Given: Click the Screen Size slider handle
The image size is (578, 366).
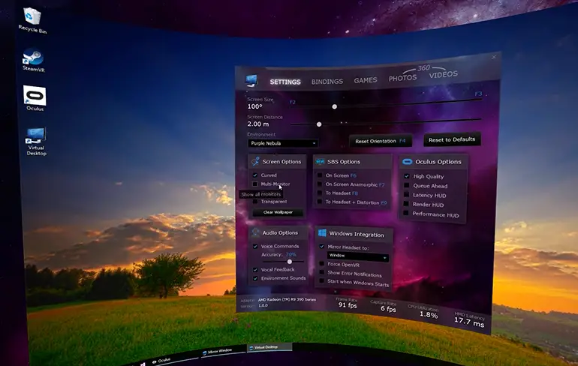Looking at the screenshot, I should coord(334,106).
